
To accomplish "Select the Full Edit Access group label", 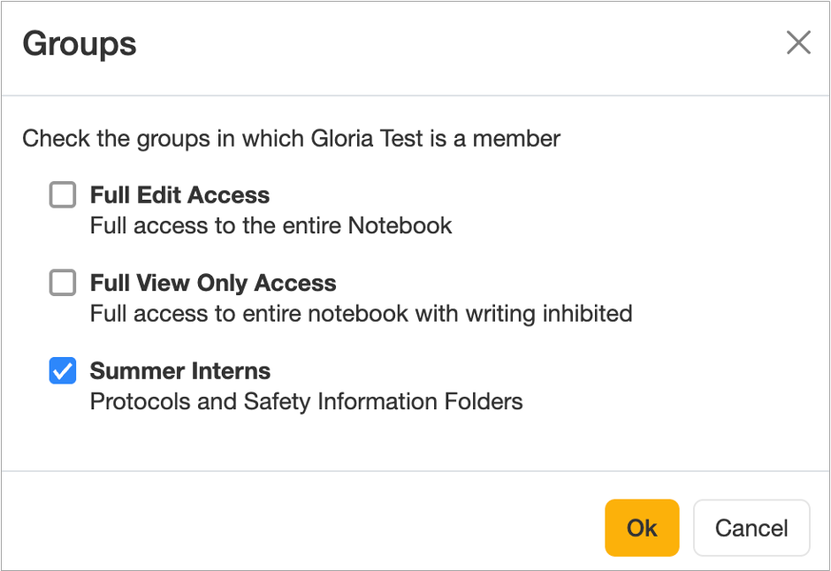I will (x=179, y=194).
